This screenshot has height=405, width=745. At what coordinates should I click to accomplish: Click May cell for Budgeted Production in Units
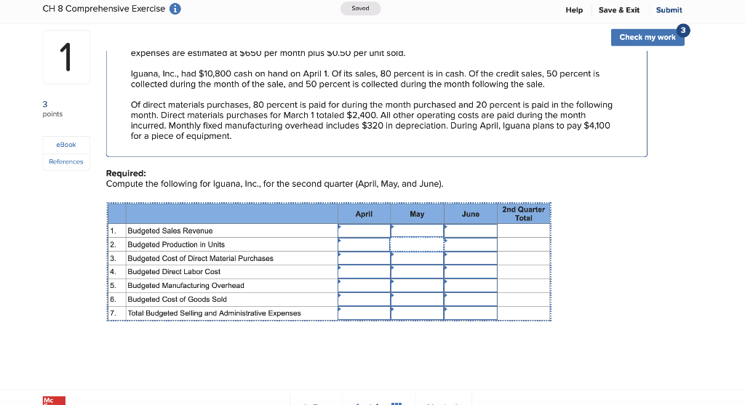417,244
